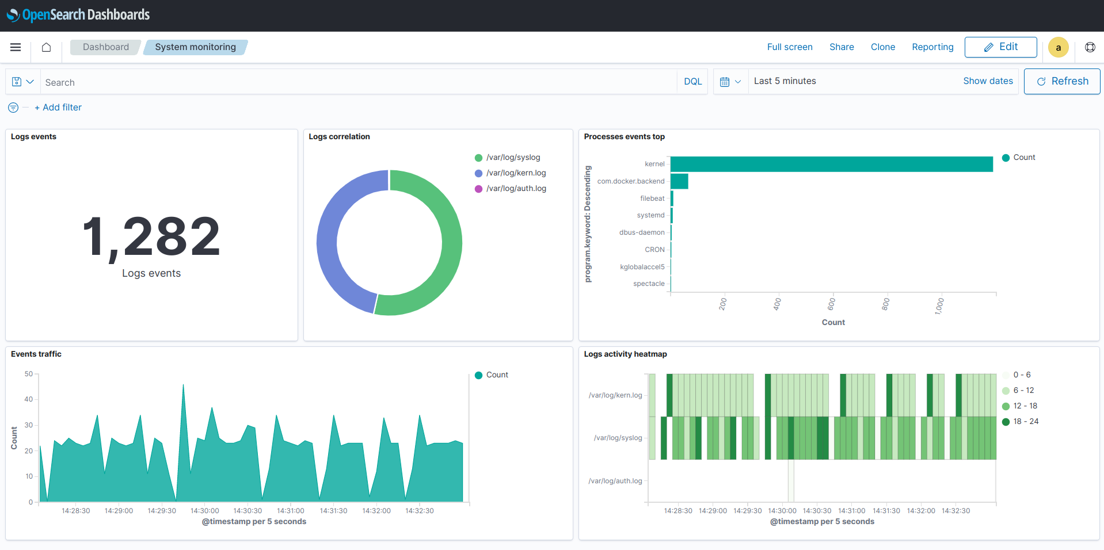
Task: Toggle /var/log/kern.log legend entry
Action: click(511, 173)
